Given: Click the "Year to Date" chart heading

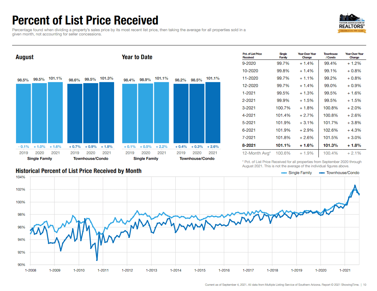Looking at the screenshot, I should (137, 57).
